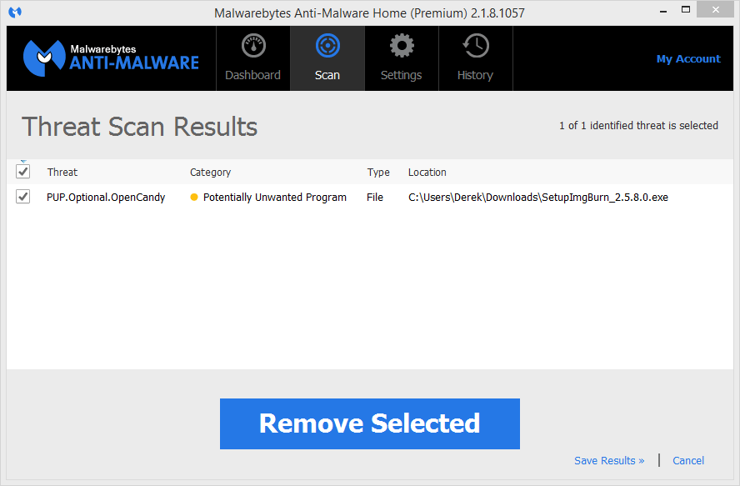Image resolution: width=740 pixels, height=486 pixels.
Task: Uncheck the PUP.Optional.OpenCandy threat checkbox
Action: (x=22, y=197)
